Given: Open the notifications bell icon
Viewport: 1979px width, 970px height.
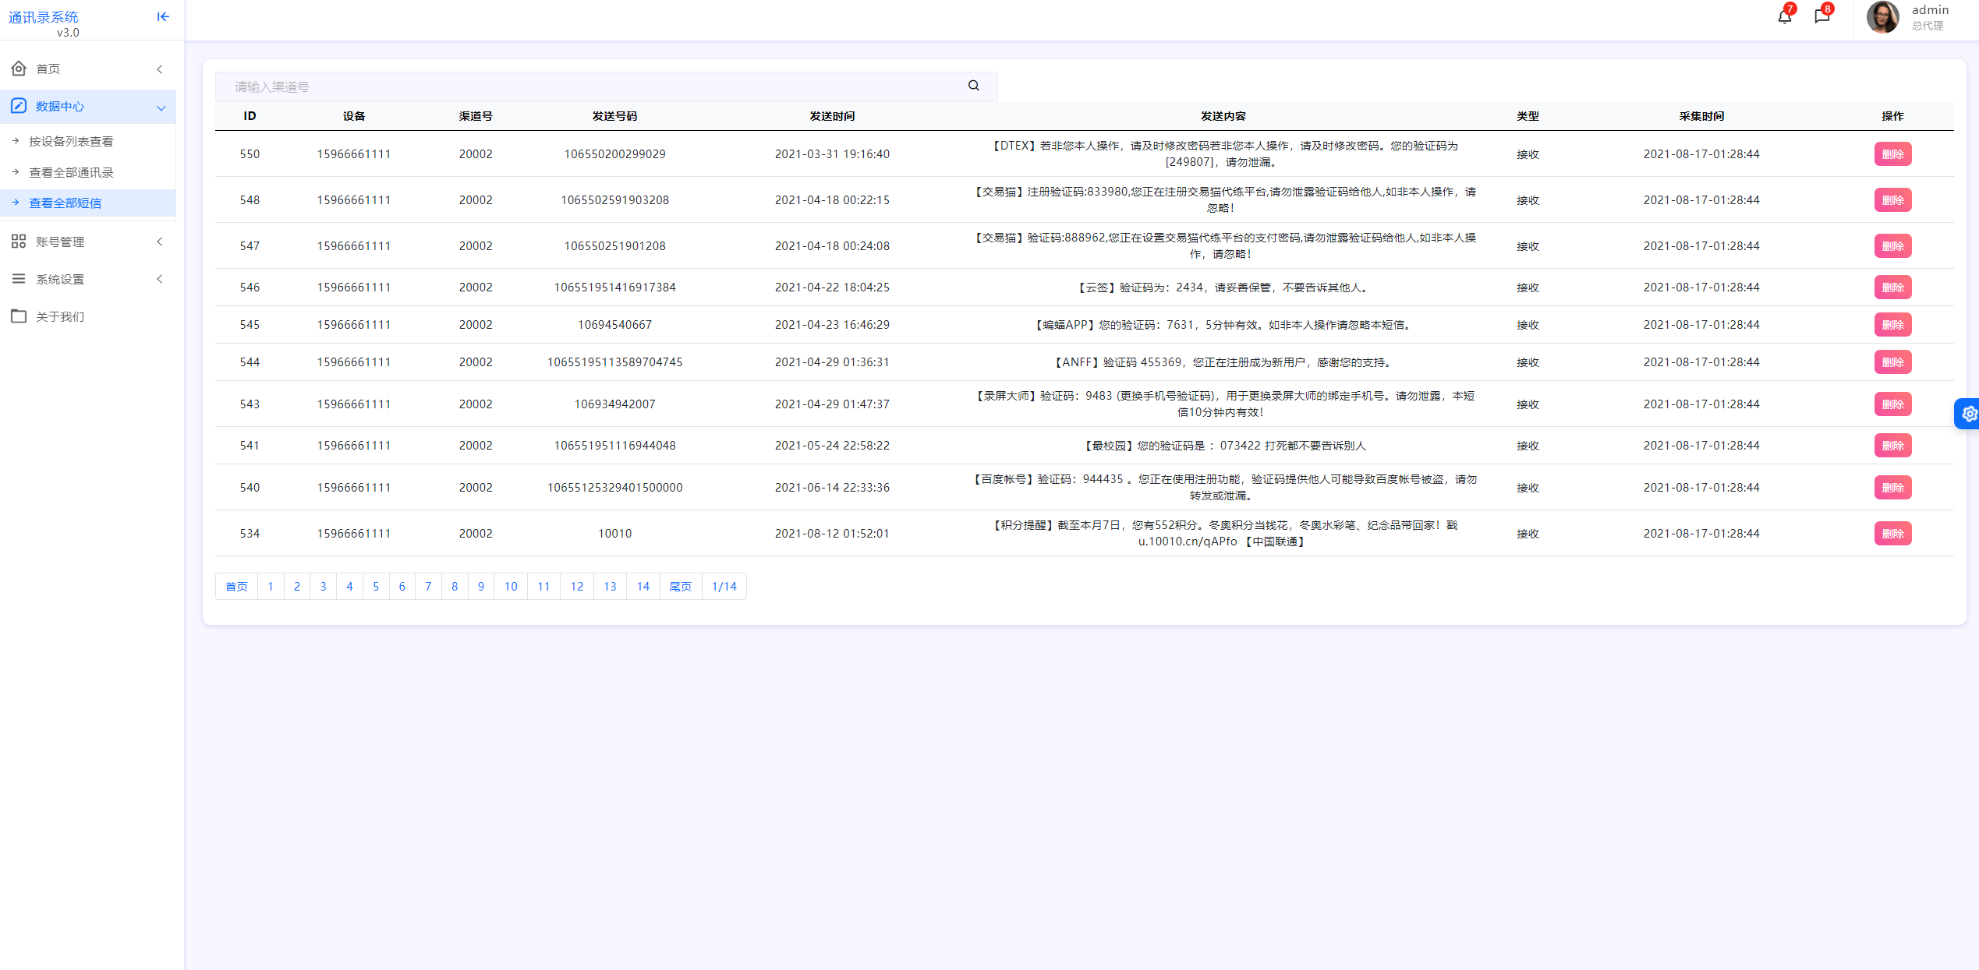Looking at the screenshot, I should point(1784,16).
